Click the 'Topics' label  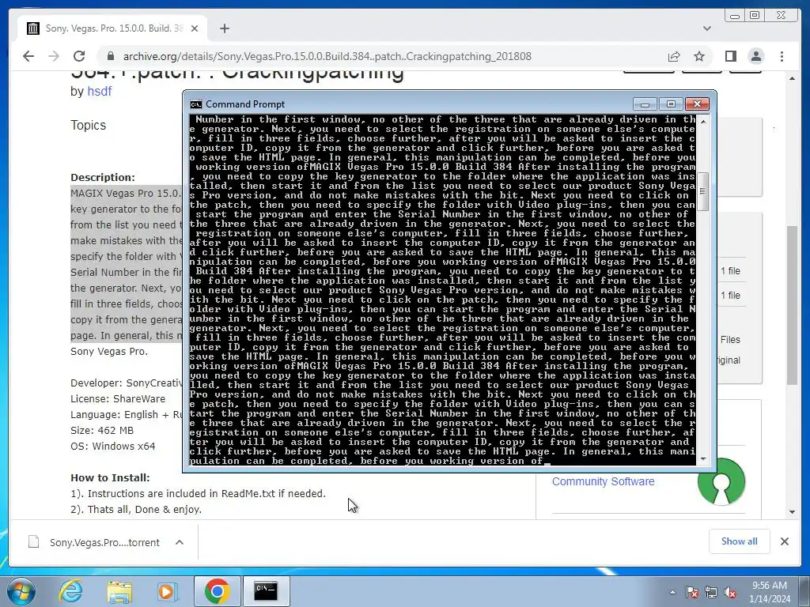89,126
